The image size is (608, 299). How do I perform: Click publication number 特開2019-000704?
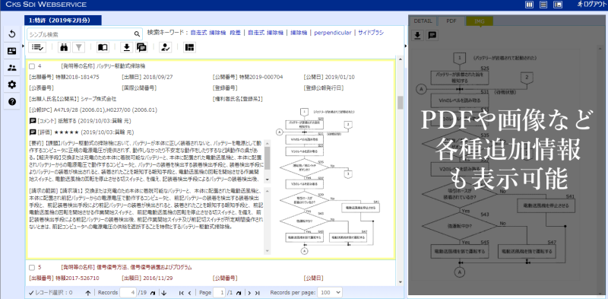[261, 77]
